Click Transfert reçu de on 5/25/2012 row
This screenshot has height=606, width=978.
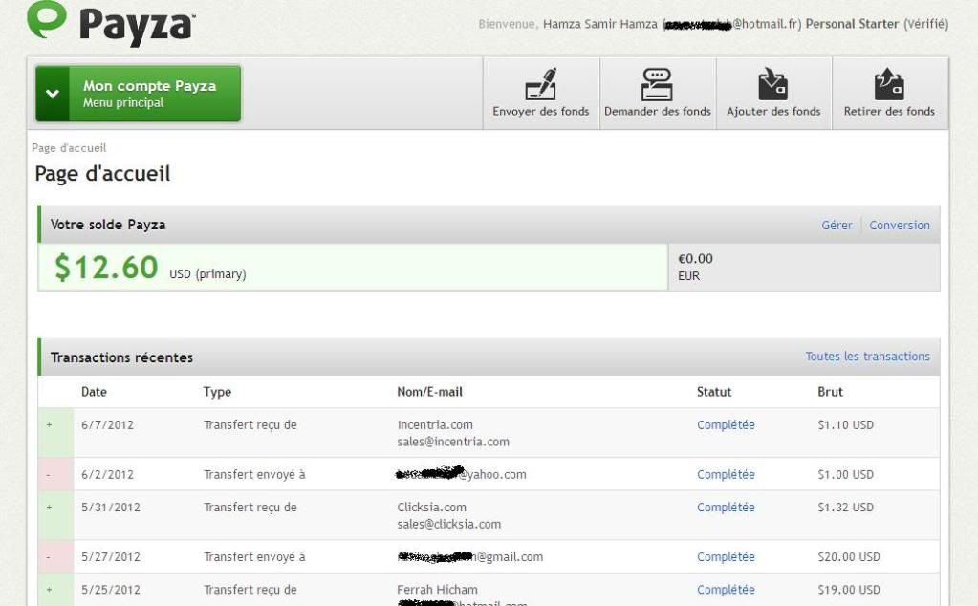click(x=250, y=590)
